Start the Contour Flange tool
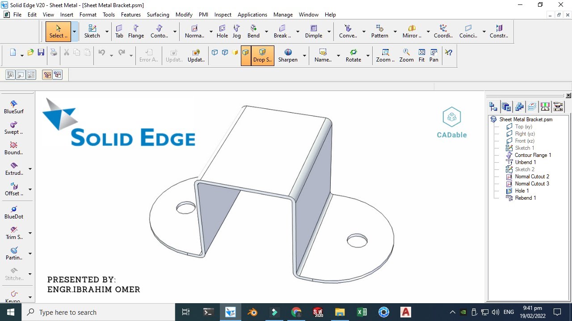 click(159, 32)
